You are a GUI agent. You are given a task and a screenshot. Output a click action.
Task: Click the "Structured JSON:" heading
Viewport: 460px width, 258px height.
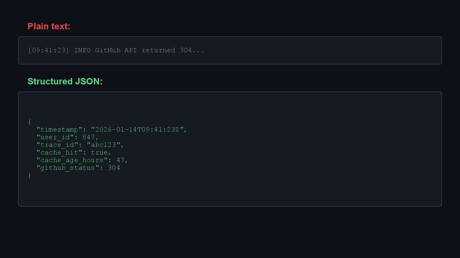tap(65, 82)
